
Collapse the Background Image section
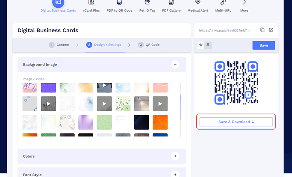coord(175,64)
